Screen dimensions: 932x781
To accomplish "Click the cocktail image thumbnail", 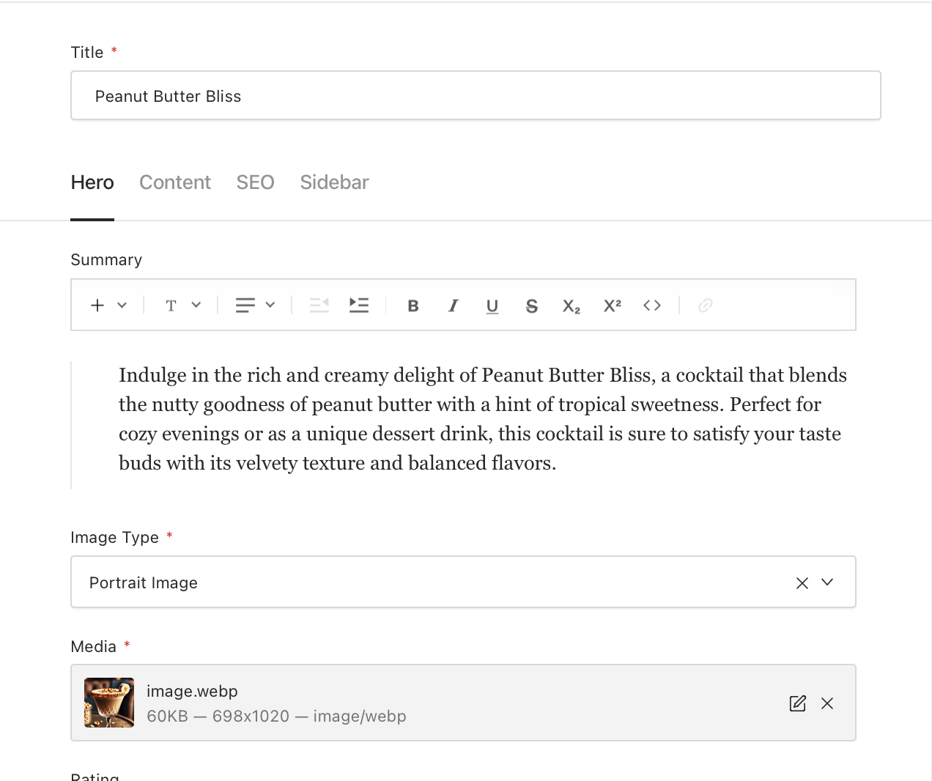I will [109, 703].
